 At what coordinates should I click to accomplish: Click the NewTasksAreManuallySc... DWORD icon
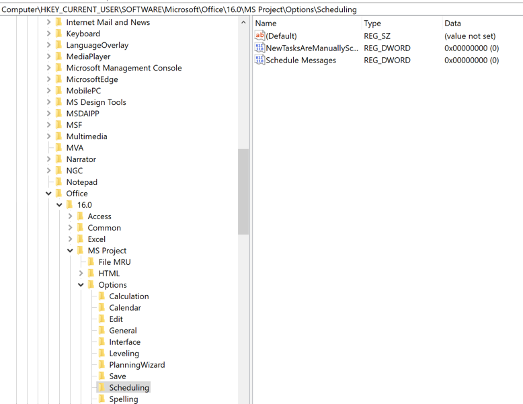(x=259, y=48)
